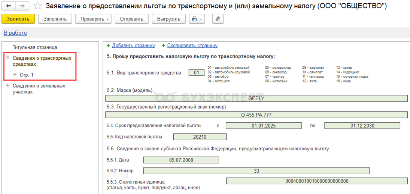Click the '5.2. Марка (модель)' label
The image size is (410, 194).
coord(130,91)
